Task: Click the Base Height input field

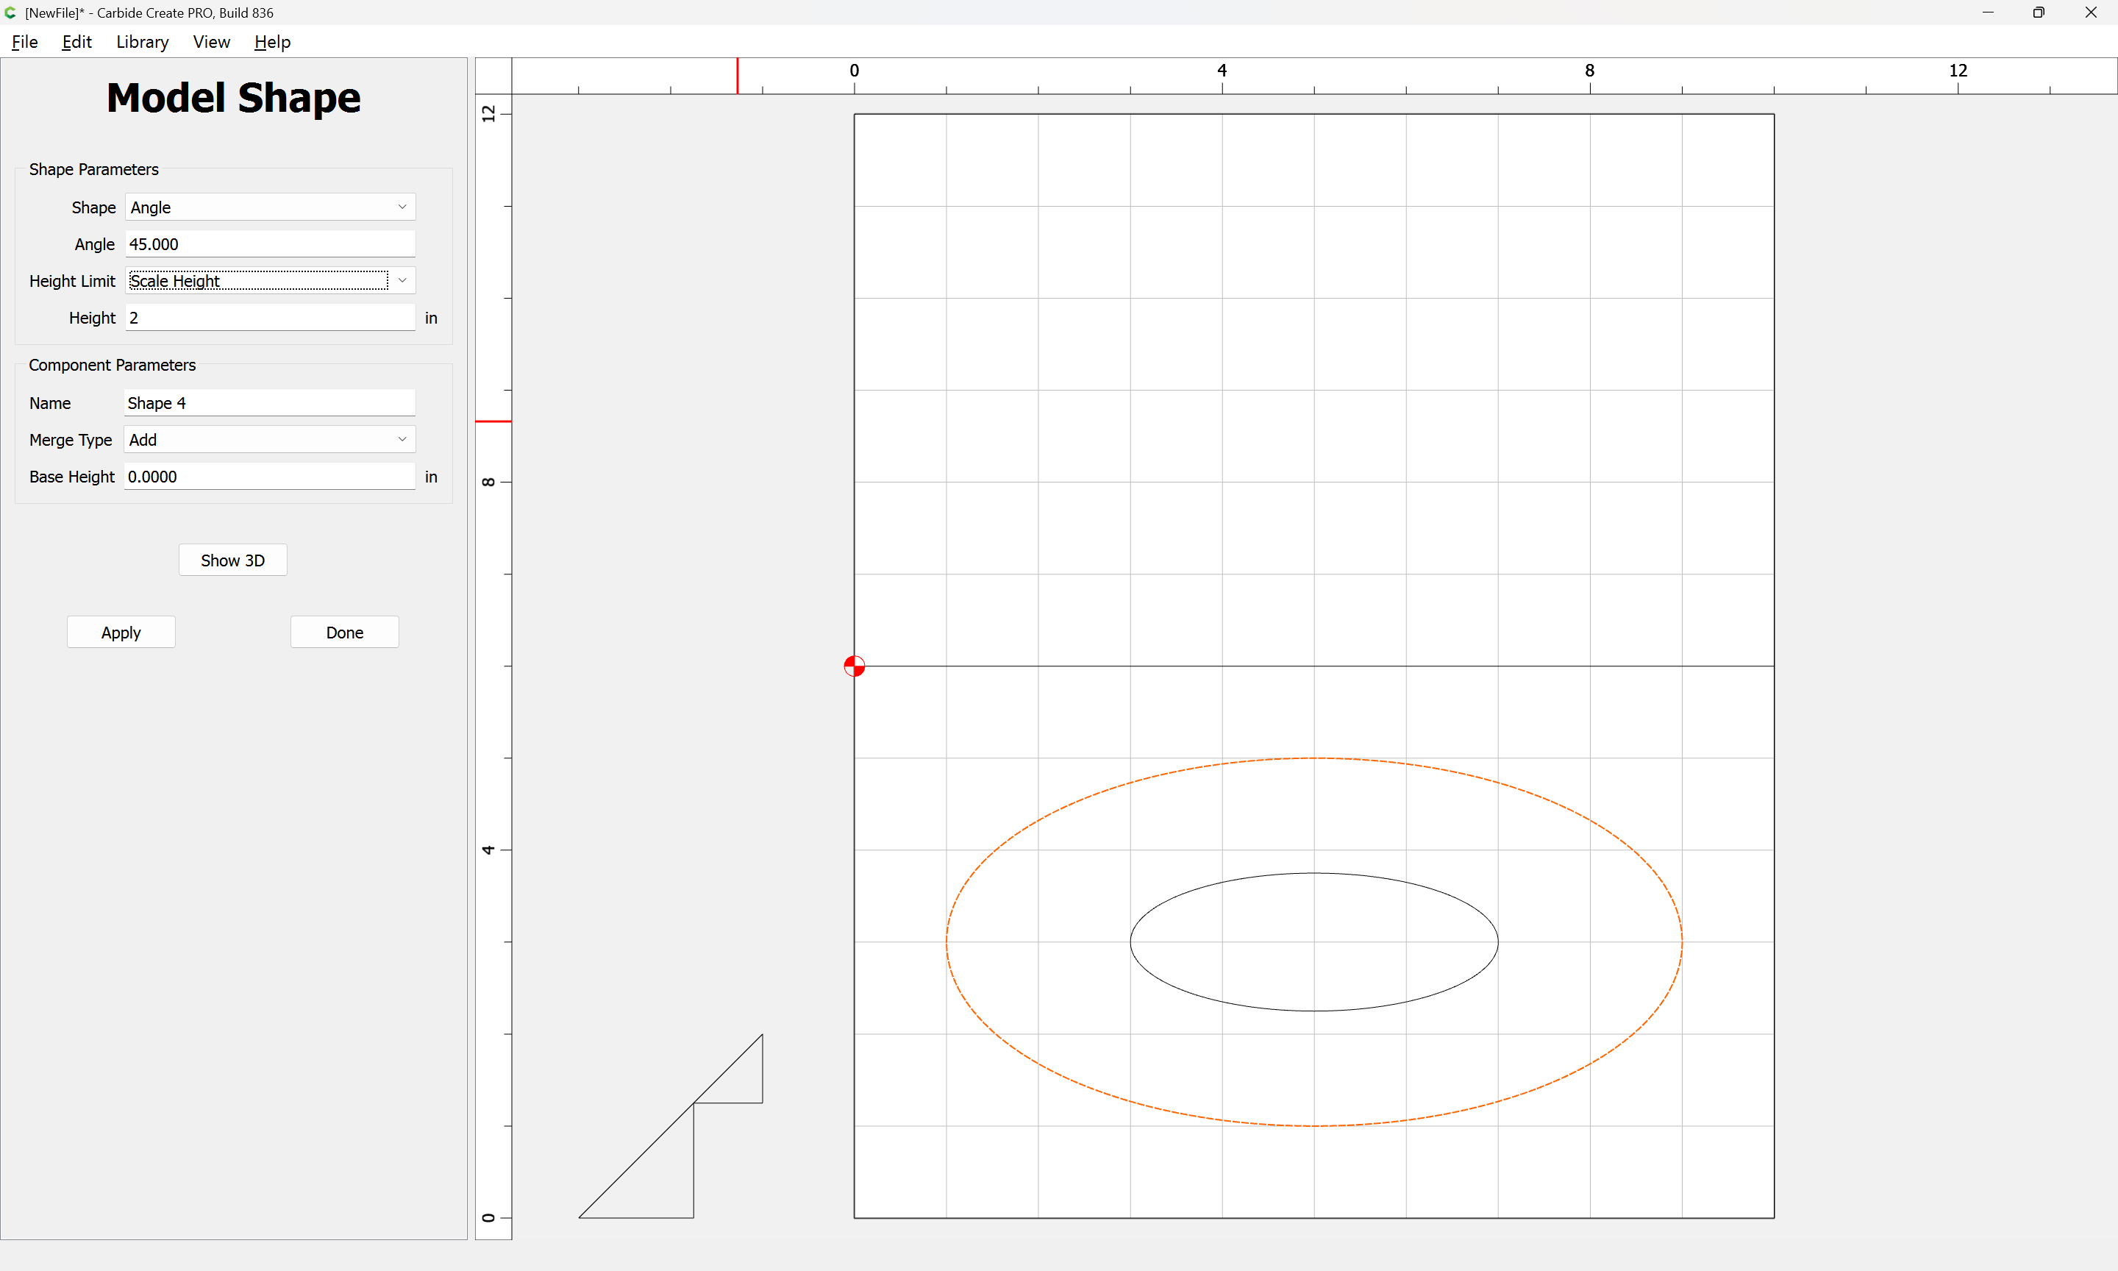Action: tap(270, 476)
